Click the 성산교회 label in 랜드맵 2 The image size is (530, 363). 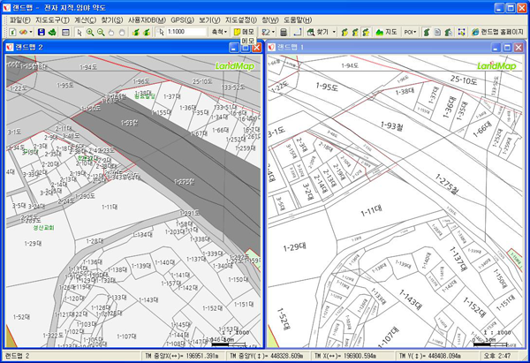(x=43, y=228)
